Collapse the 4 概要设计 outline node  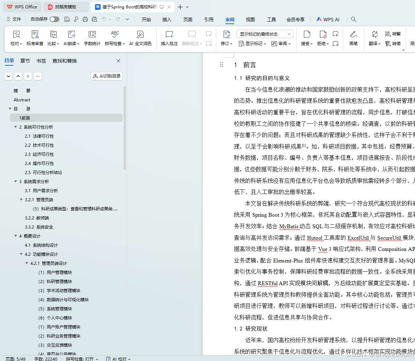16,236
